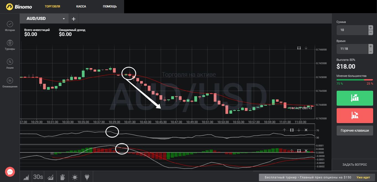This screenshot has width=377, height=182.
Task: Click ЗАДАТЬ ВОПРОС link
Action: pos(355,165)
